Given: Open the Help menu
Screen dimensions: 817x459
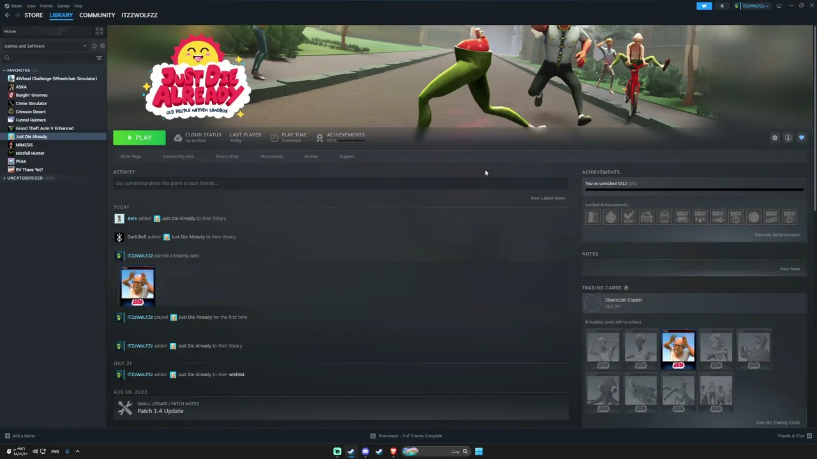Looking at the screenshot, I should [78, 6].
